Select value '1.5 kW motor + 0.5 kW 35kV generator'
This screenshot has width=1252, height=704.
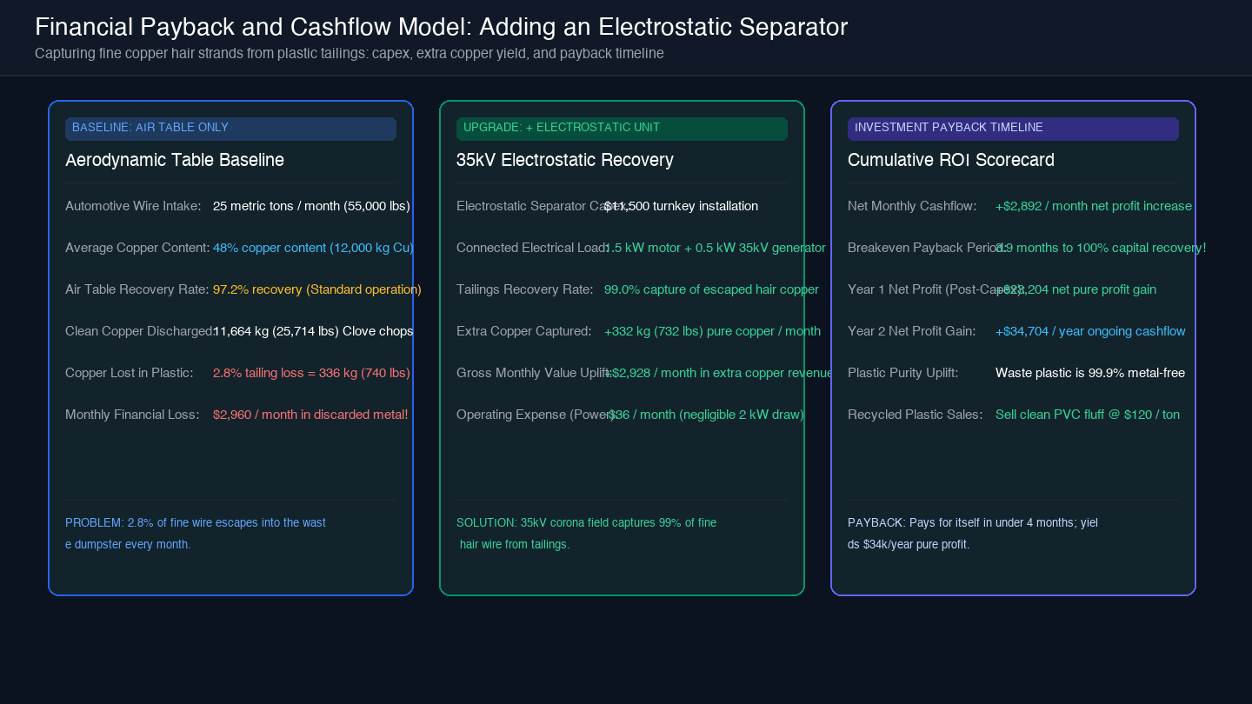715,248
